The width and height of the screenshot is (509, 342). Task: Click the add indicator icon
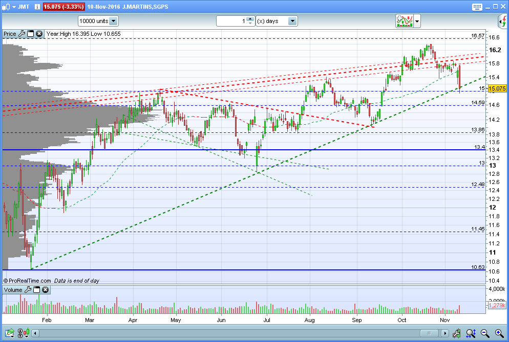click(404, 21)
